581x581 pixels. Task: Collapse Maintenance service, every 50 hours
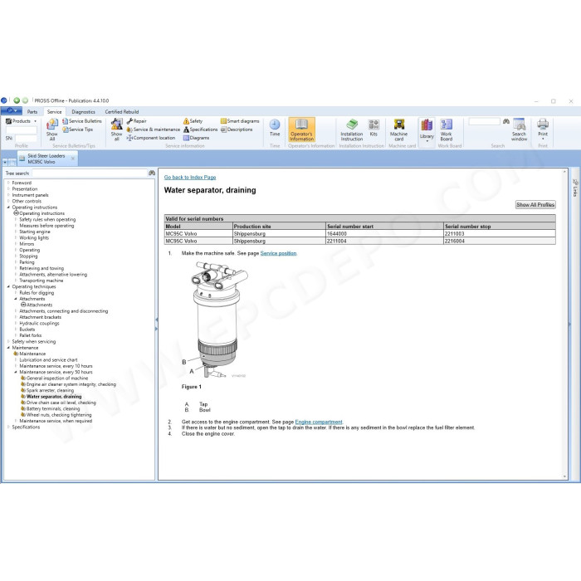pyautogui.click(x=16, y=372)
